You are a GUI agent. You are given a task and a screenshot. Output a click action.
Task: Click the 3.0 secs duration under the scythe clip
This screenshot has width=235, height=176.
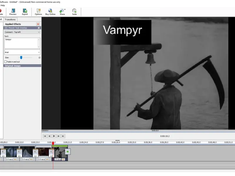point(58,159)
